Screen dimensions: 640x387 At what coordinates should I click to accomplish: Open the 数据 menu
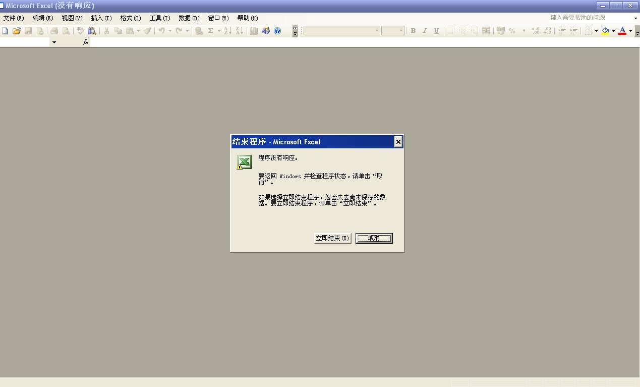[188, 18]
